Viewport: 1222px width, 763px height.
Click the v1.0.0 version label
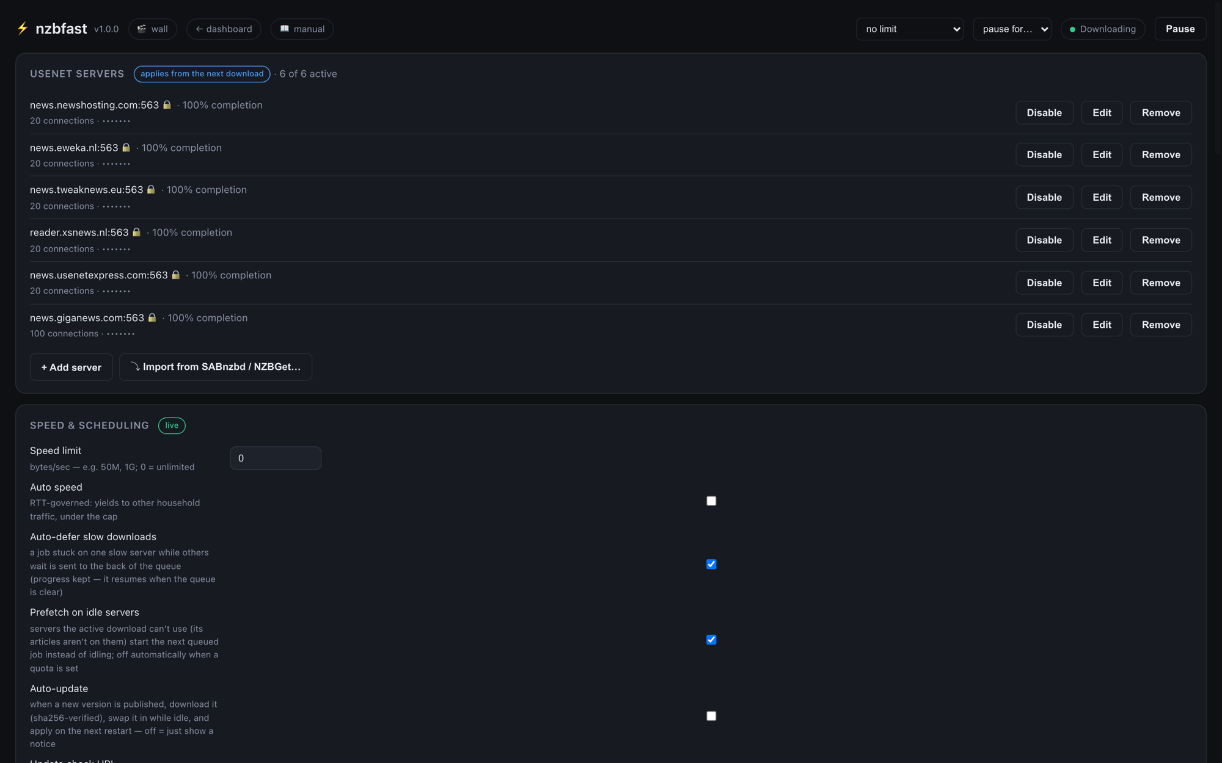[x=106, y=29]
